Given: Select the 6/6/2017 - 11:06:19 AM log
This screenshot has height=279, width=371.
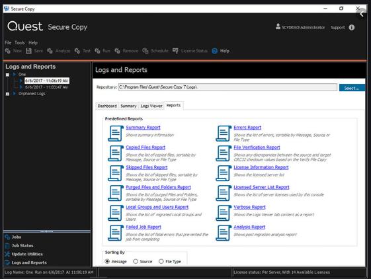Looking at the screenshot, I should tap(46, 81).
